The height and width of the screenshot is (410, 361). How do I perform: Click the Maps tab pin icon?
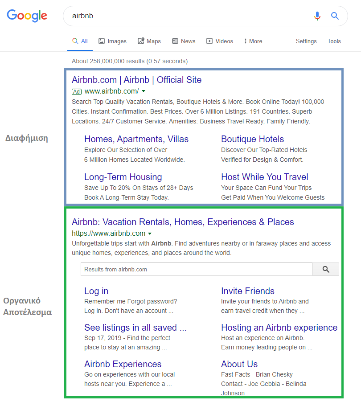141,41
